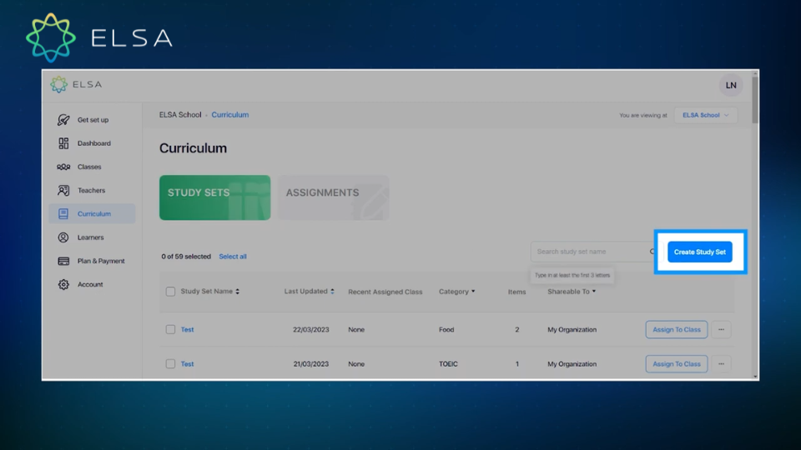Click the search magnifier icon
Screen dimensions: 801x450
[x=652, y=252]
